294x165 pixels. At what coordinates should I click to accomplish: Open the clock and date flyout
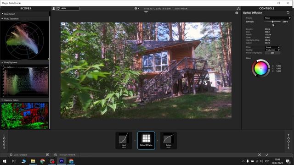point(277,161)
